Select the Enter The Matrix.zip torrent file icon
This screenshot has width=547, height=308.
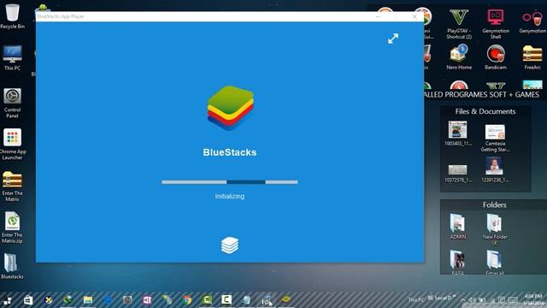point(12,228)
